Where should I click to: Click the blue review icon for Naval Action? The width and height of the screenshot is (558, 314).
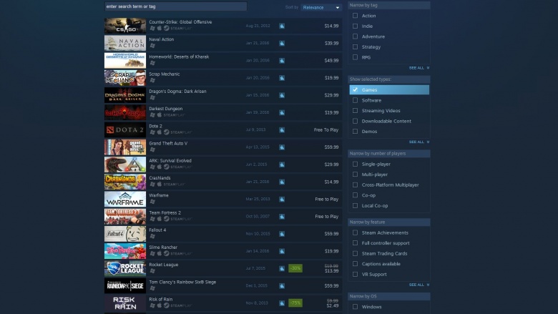[281, 43]
